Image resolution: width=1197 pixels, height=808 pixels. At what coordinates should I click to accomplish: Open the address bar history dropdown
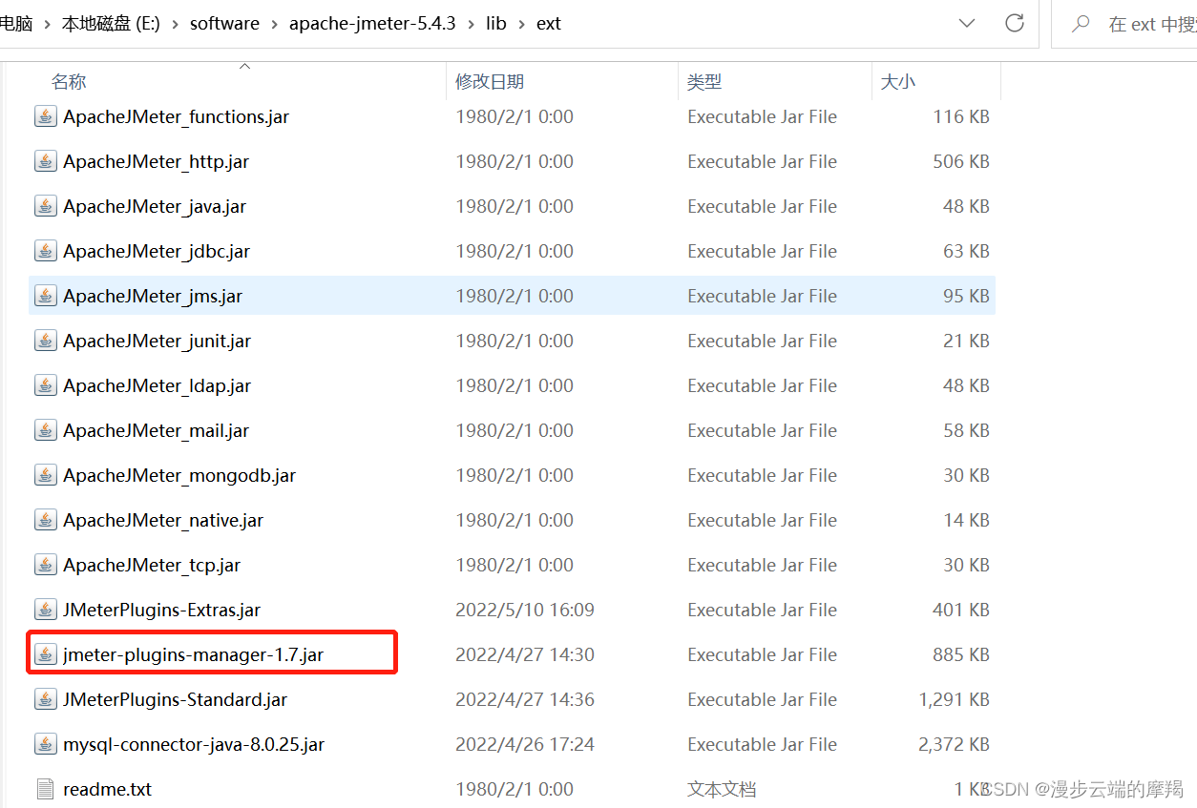click(x=967, y=23)
